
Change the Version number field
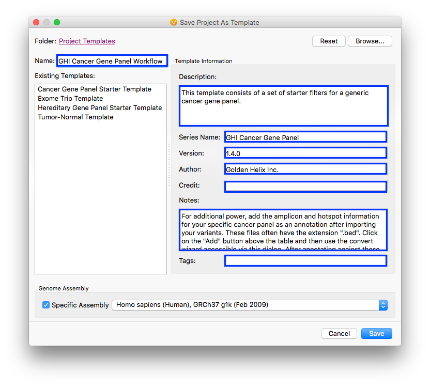(x=305, y=152)
